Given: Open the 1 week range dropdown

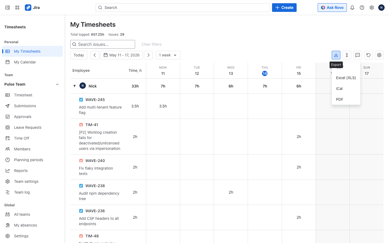Looking at the screenshot, I should tap(168, 55).
